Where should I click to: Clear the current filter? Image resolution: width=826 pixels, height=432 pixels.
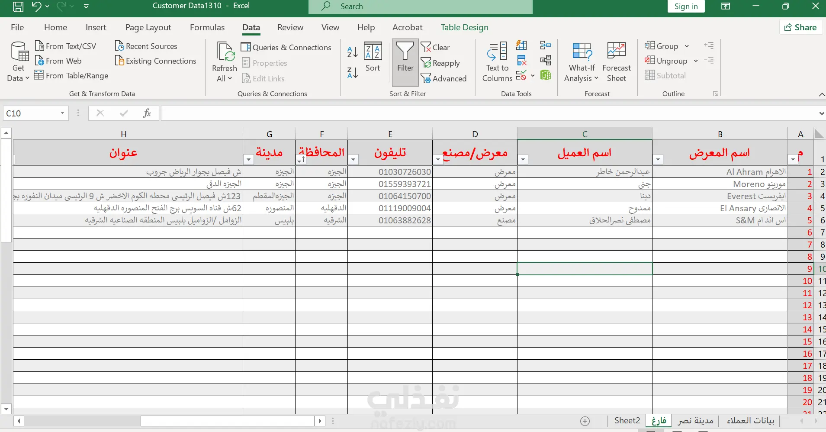pos(435,47)
